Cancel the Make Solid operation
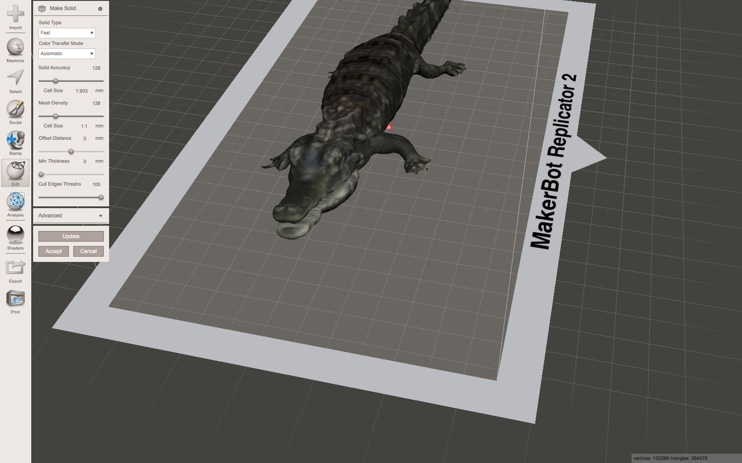 [88, 251]
